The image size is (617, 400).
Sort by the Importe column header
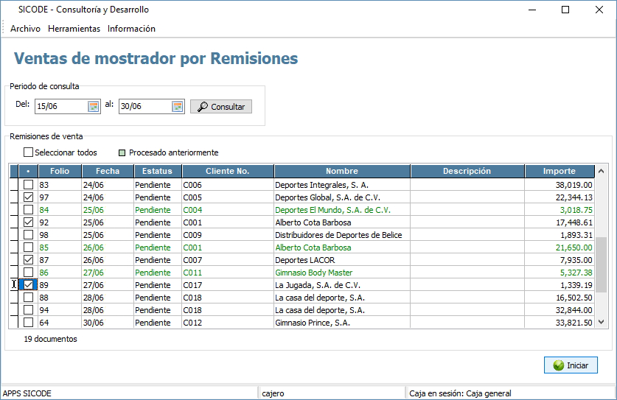click(x=559, y=171)
